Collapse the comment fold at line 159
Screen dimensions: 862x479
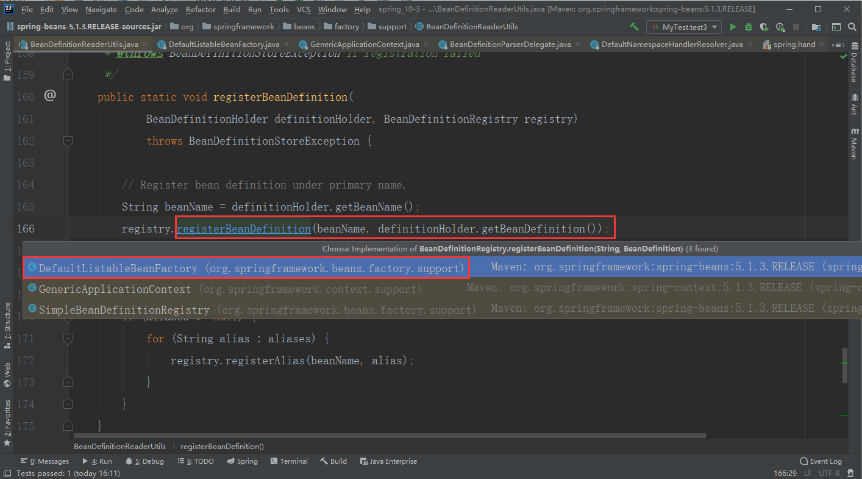click(68, 74)
